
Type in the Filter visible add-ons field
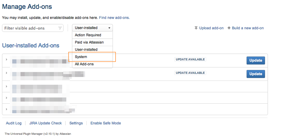[30, 28]
